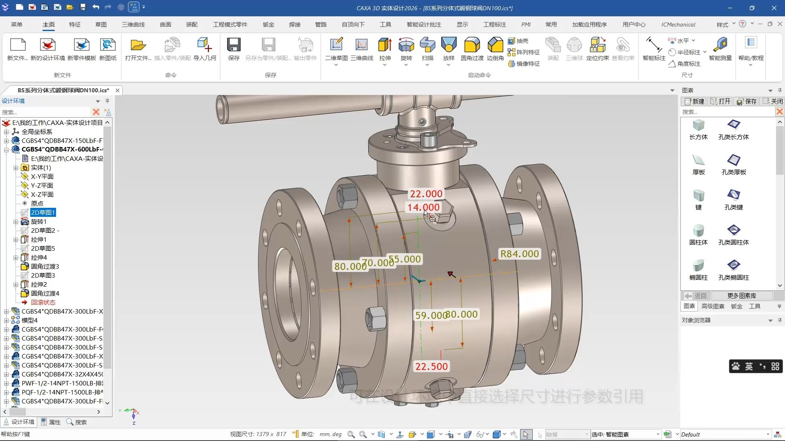
Task: Click the 圆角过渡 (Fillet) icon
Action: (x=472, y=45)
